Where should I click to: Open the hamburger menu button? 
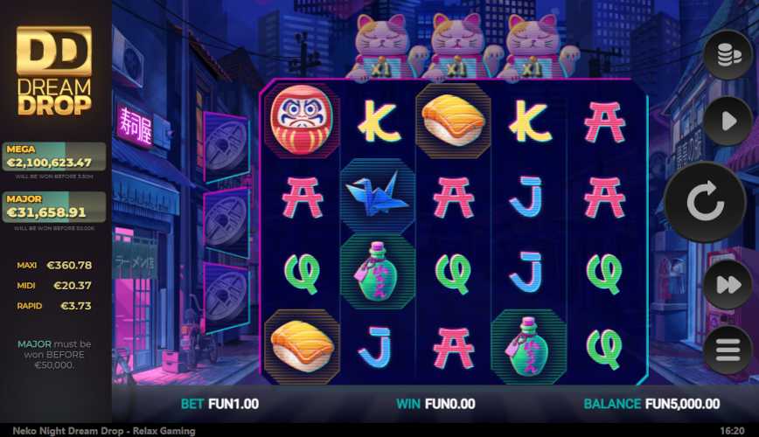728,349
